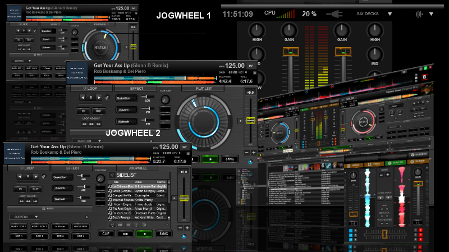Click album cover art in the SIDELIST deck

[x=14, y=153]
